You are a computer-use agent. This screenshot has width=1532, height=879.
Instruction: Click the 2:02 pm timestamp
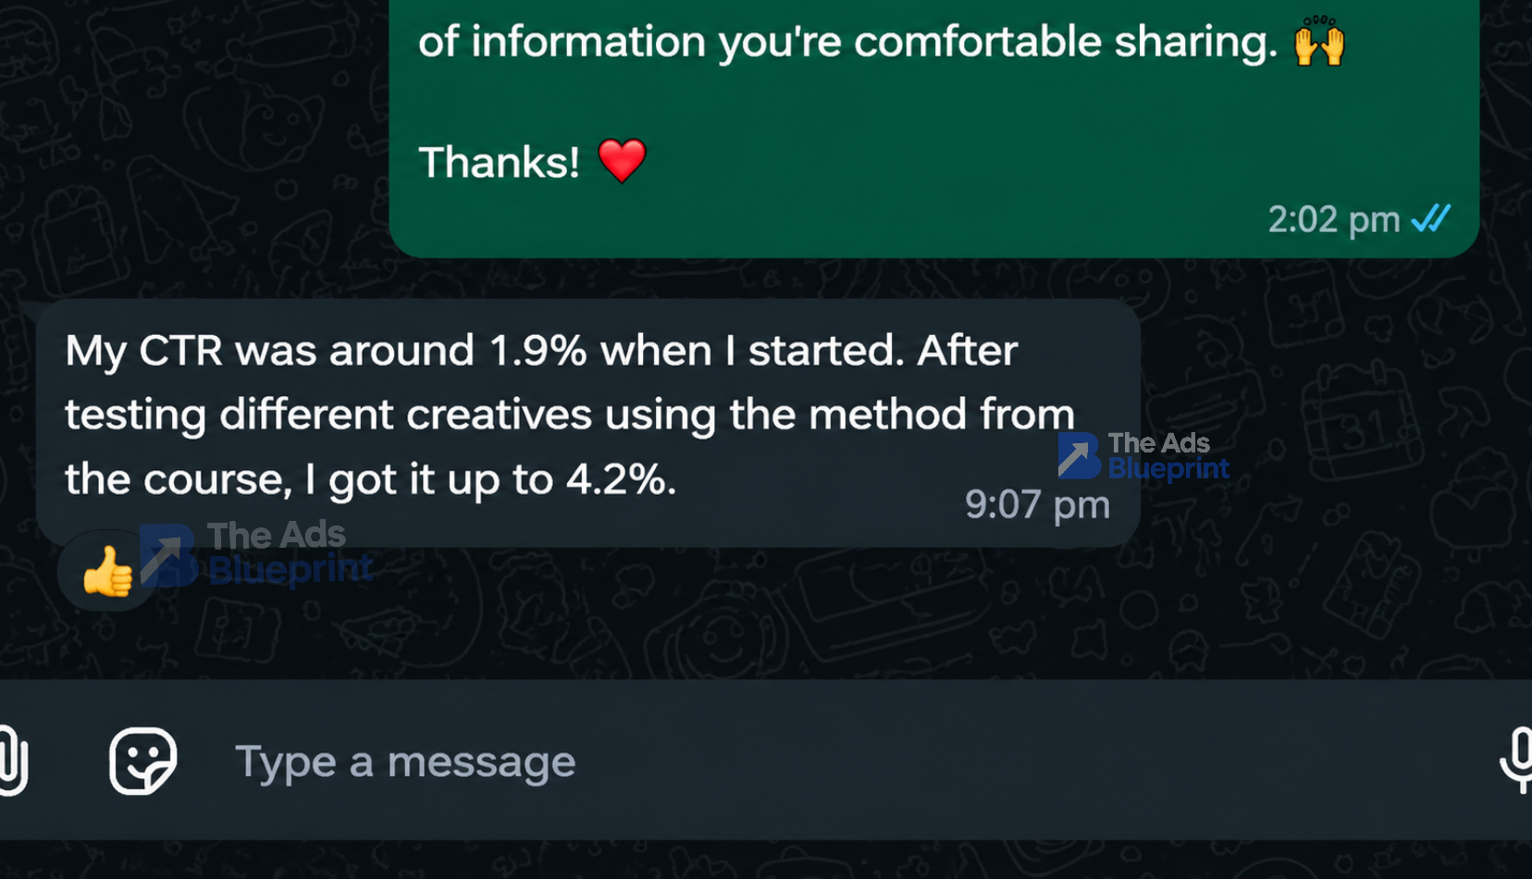coord(1333,219)
